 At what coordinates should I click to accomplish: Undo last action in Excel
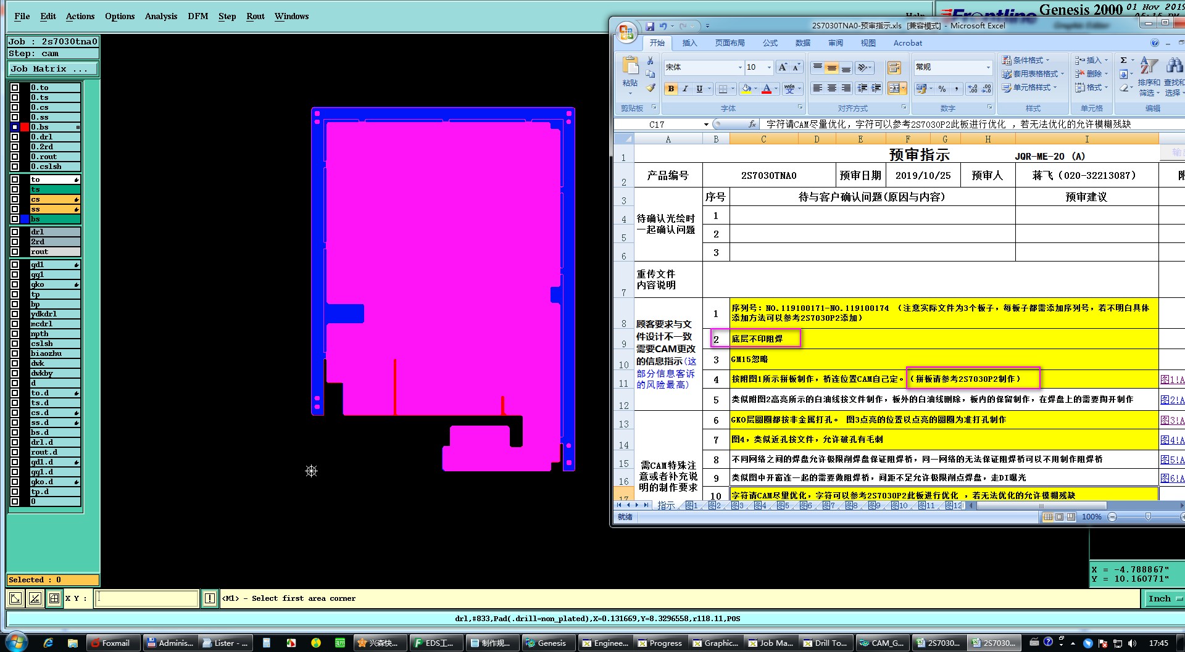pos(663,26)
